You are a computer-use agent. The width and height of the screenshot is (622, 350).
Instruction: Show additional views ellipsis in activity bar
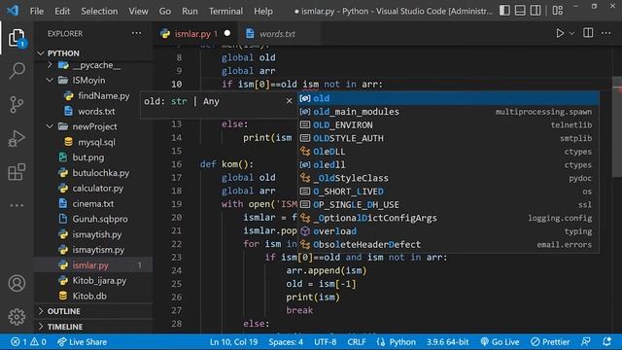coord(17,205)
